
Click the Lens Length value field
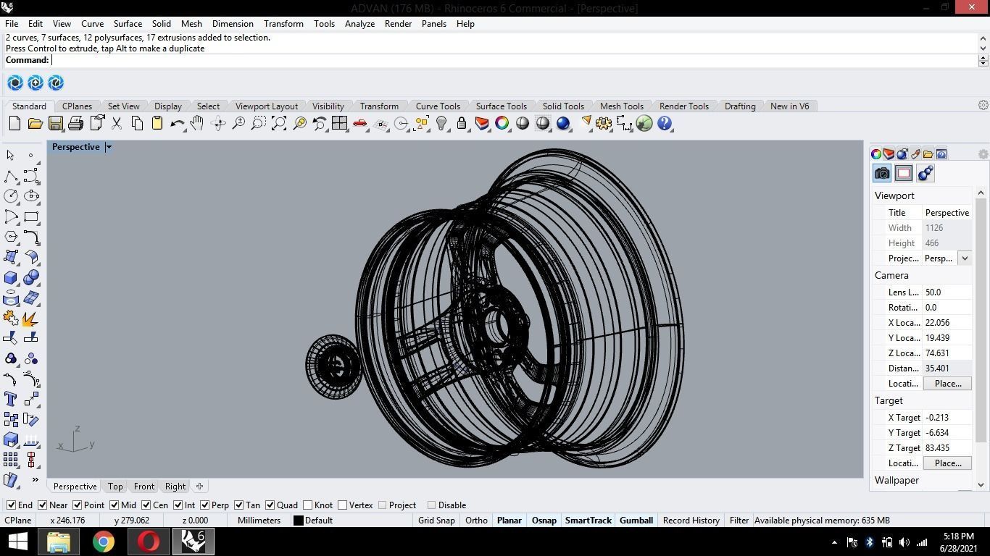point(947,292)
